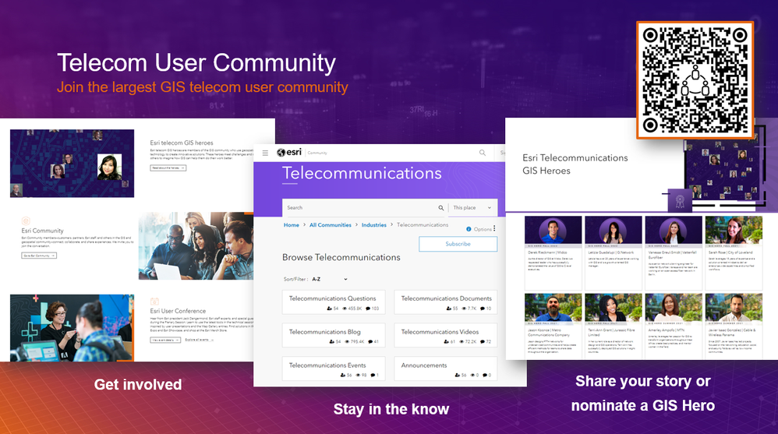Open Telecommunications Blog board

(334, 336)
